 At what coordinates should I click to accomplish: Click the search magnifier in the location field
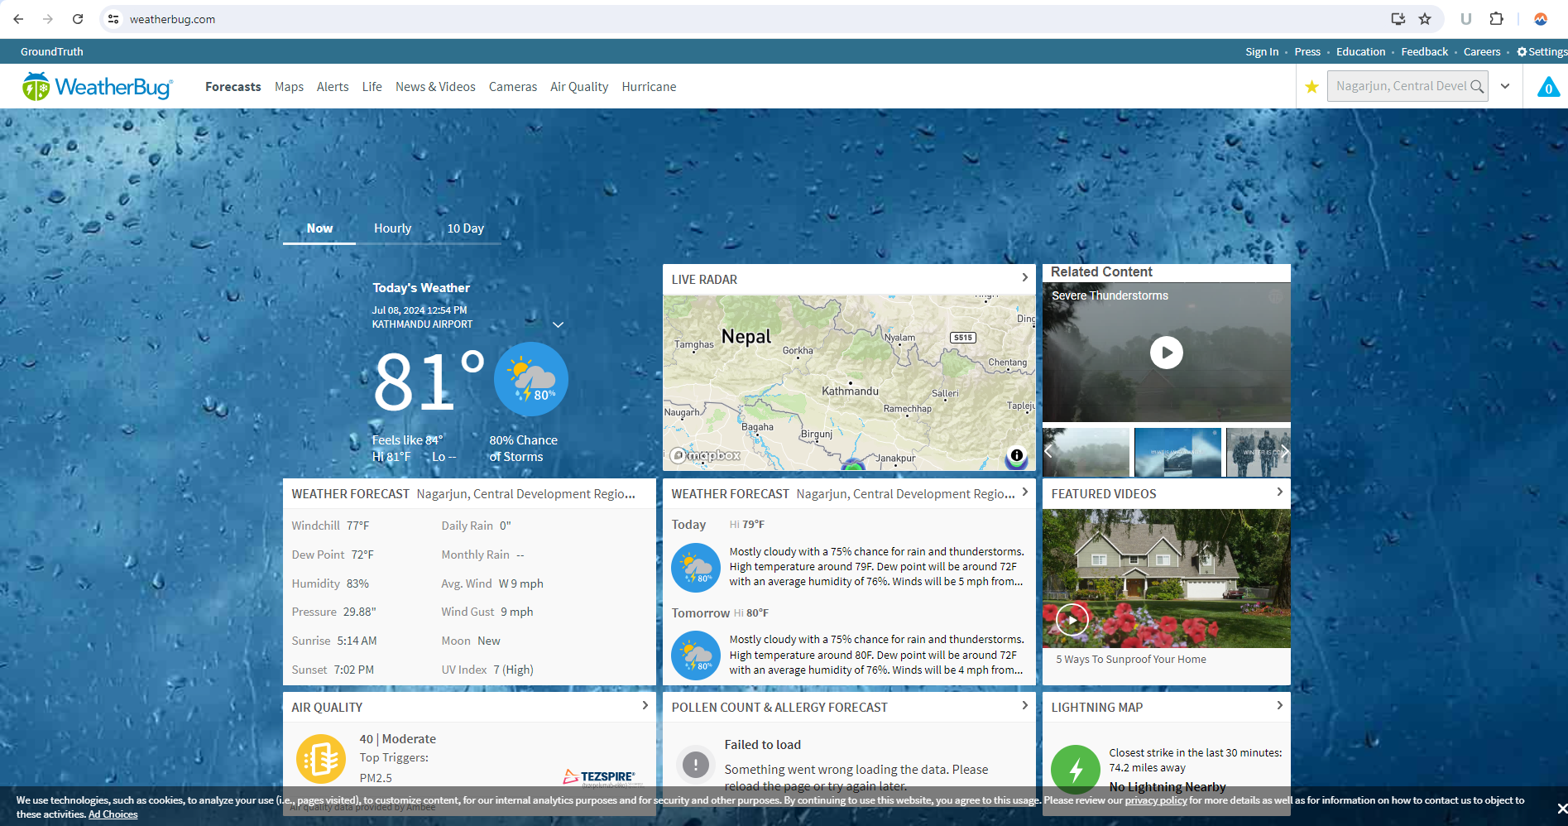[1479, 85]
